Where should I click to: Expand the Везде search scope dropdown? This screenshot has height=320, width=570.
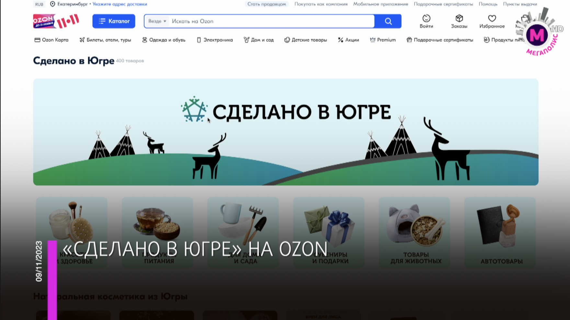click(157, 21)
